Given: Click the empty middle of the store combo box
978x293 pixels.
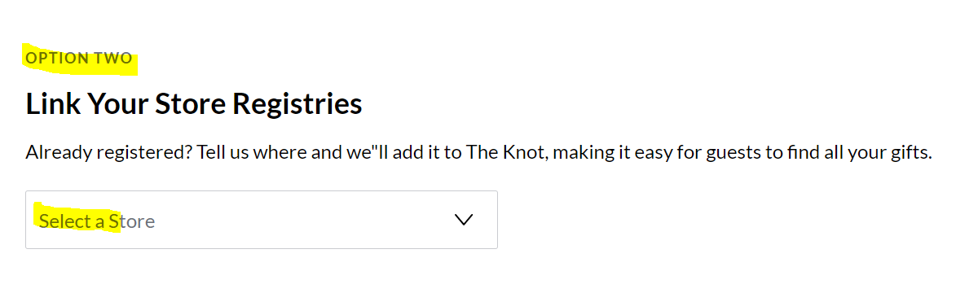Looking at the screenshot, I should (302, 220).
